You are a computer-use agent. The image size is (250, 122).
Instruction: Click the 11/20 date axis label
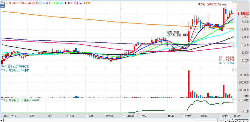click(70, 116)
